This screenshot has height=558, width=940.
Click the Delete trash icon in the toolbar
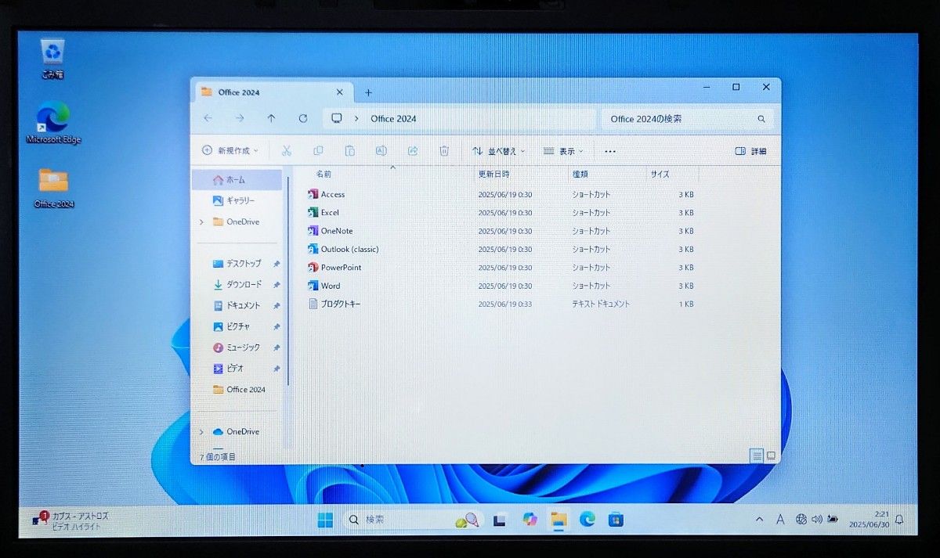point(444,150)
